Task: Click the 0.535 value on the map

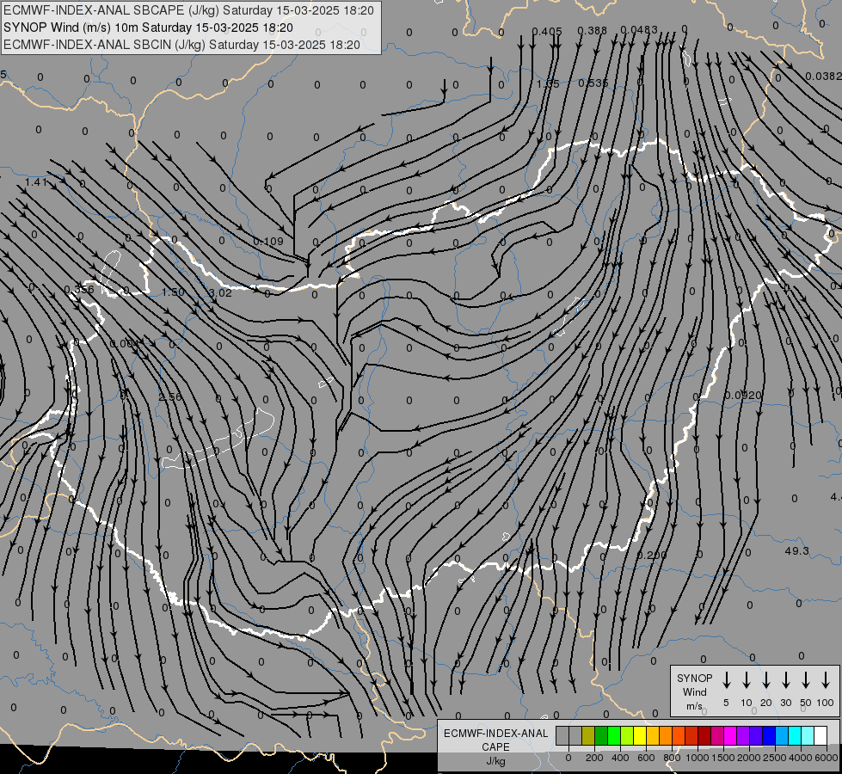Action: tap(593, 83)
